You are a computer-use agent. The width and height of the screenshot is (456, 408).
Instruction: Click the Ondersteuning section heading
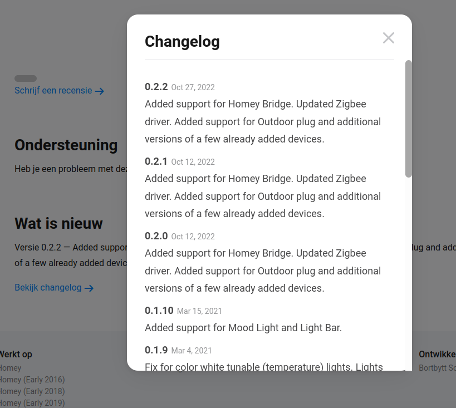[x=66, y=145]
